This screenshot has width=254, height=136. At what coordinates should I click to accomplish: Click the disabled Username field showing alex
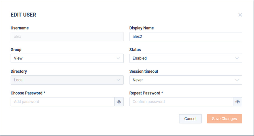67,37
